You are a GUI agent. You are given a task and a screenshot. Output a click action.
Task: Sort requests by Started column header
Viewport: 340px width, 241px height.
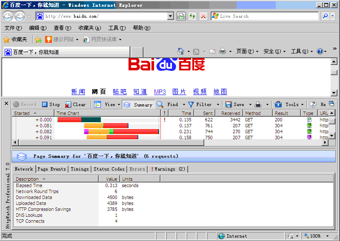click(x=33, y=113)
